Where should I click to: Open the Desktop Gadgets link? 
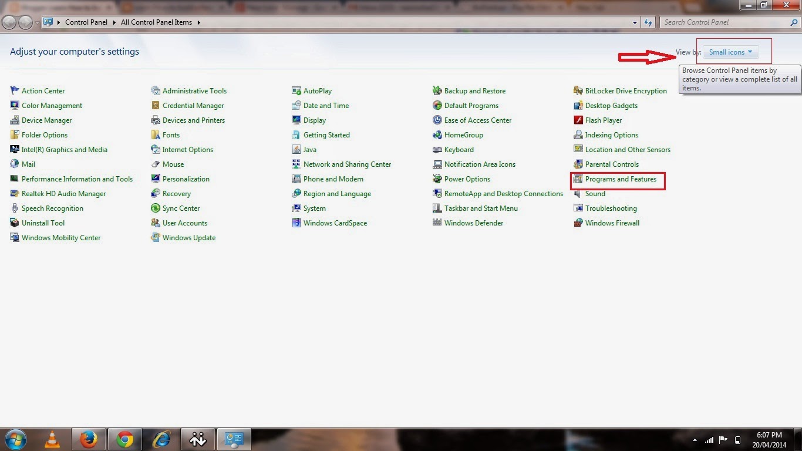tap(611, 105)
